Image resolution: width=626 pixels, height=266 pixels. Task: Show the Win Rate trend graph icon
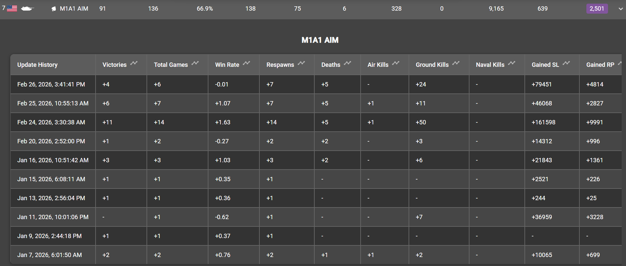point(246,63)
